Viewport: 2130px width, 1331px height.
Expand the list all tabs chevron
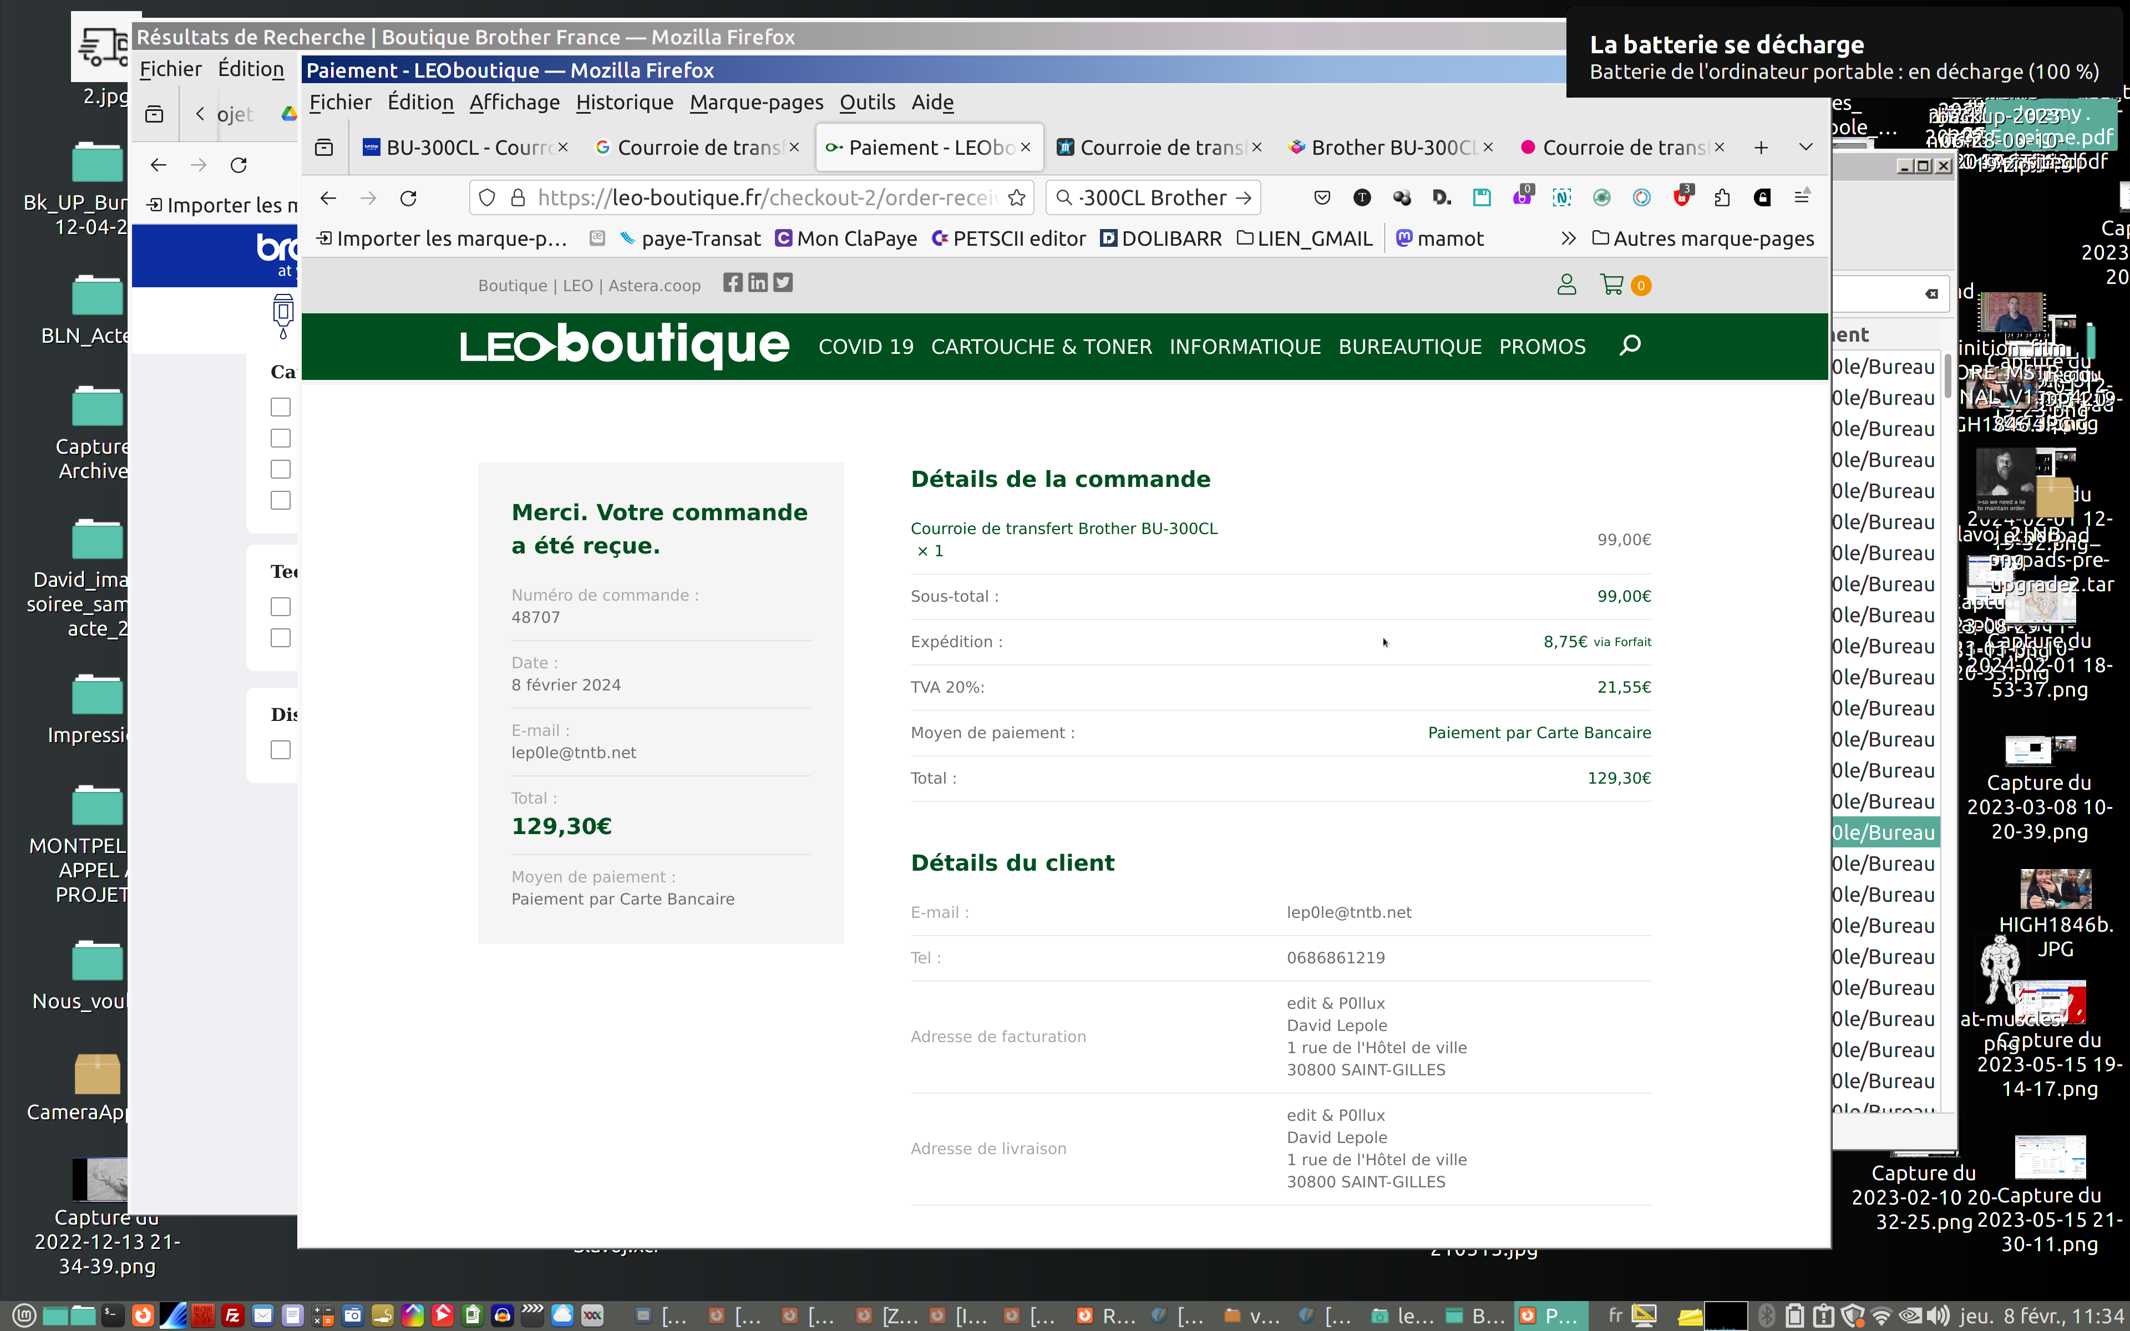pyautogui.click(x=1805, y=147)
